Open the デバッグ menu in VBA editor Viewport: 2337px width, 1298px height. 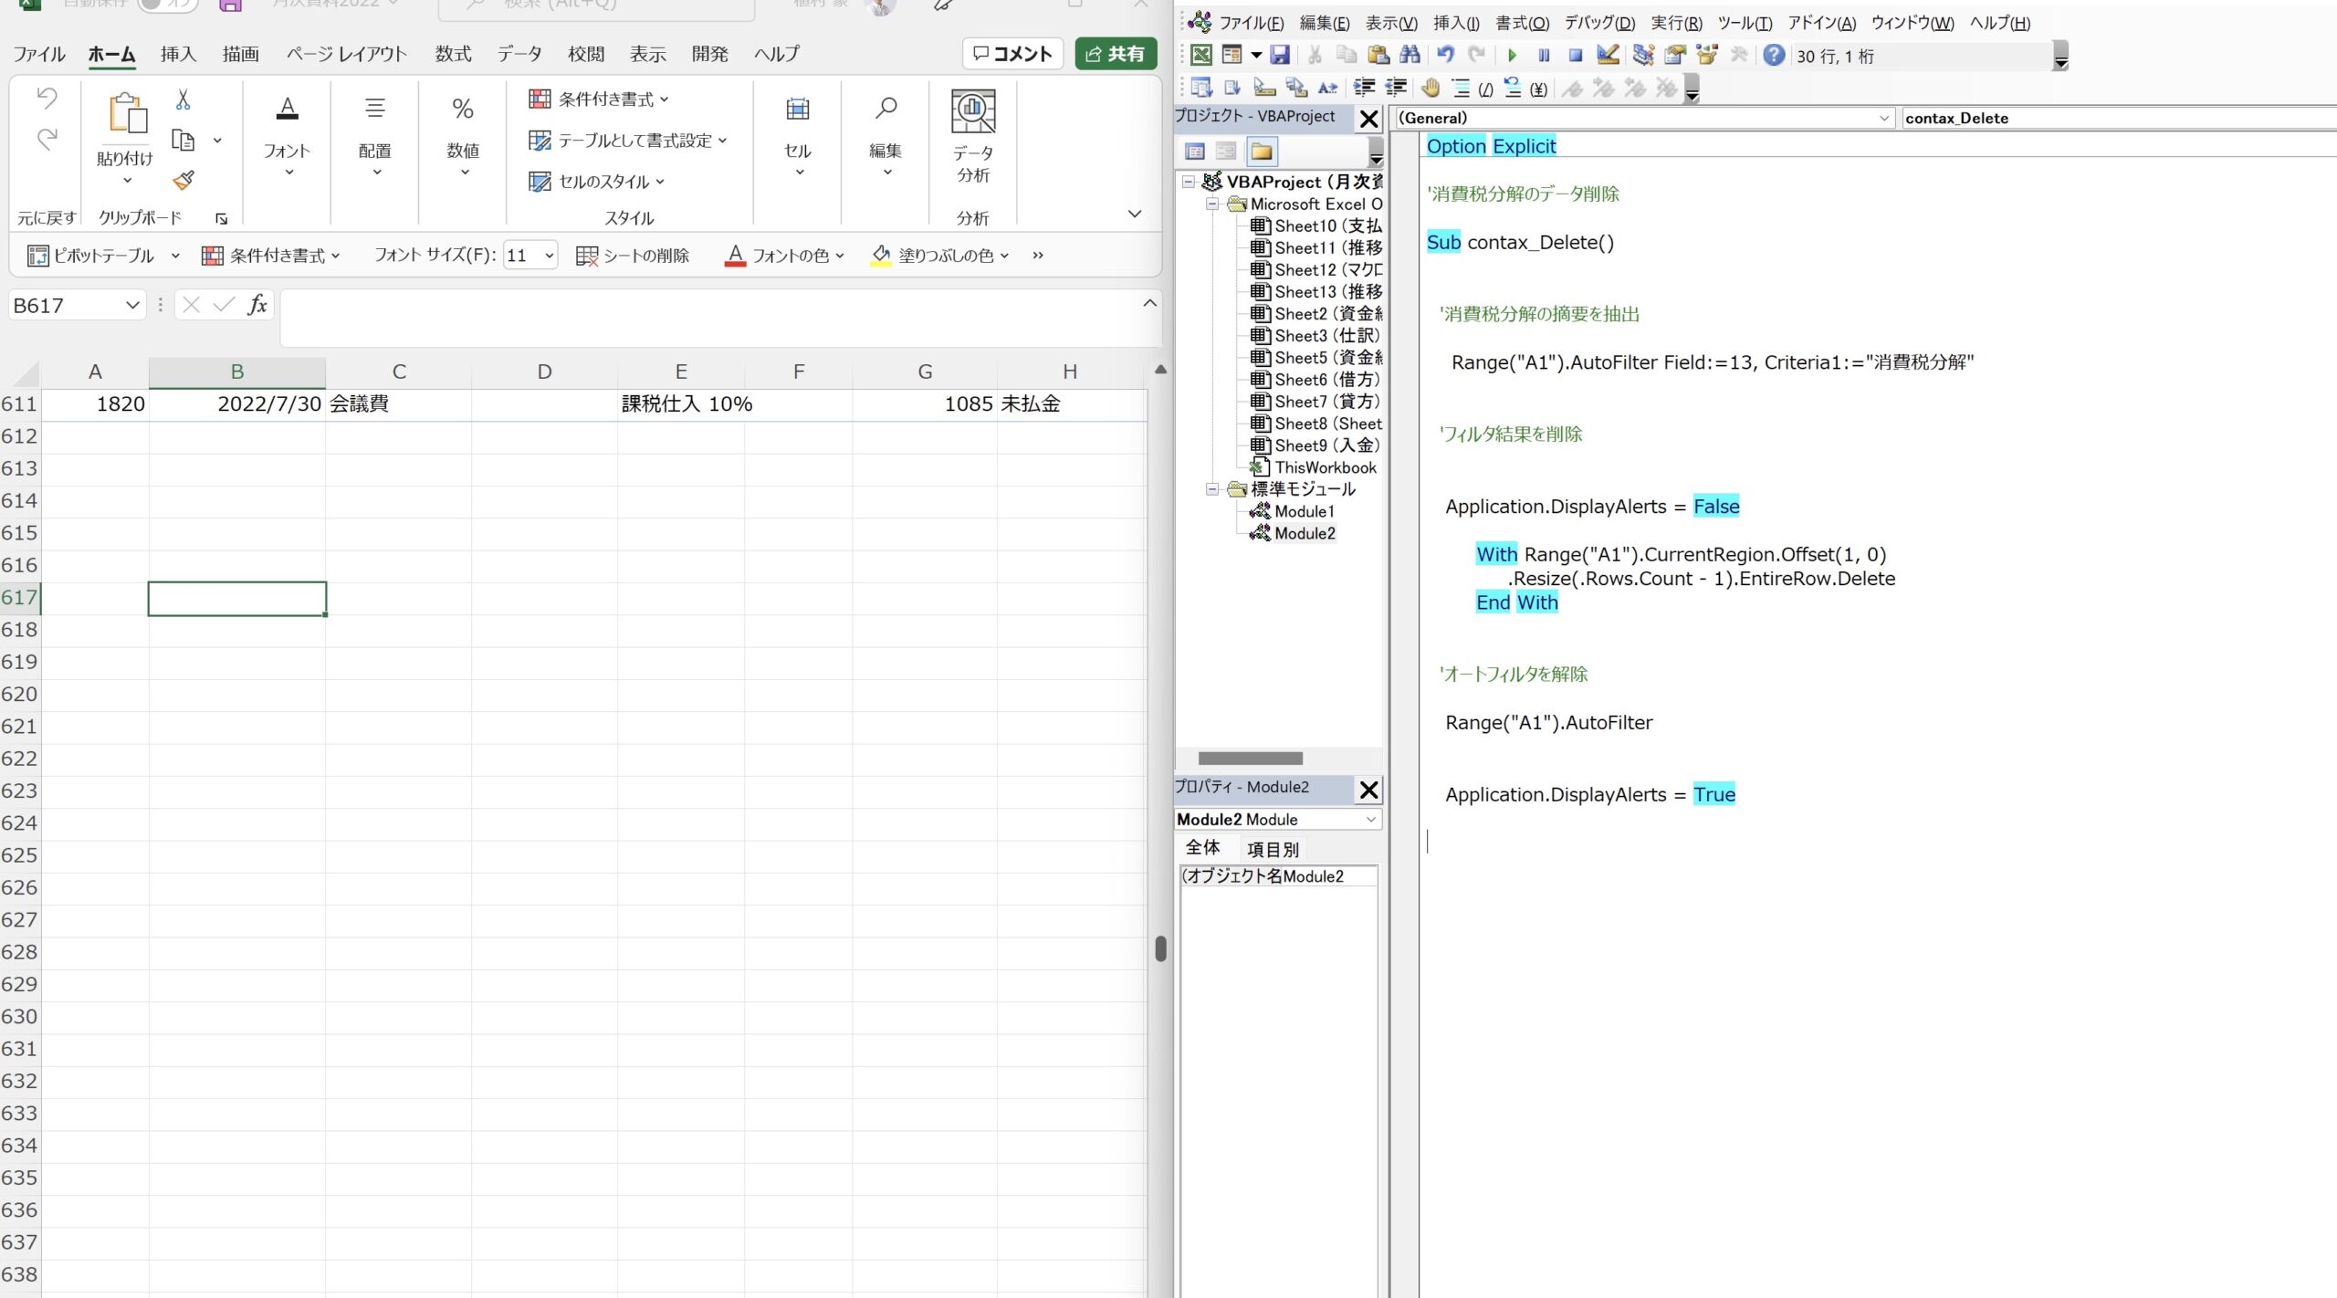point(1599,24)
